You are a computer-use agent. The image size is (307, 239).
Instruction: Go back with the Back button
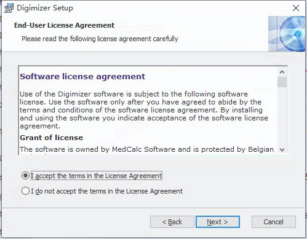172,222
